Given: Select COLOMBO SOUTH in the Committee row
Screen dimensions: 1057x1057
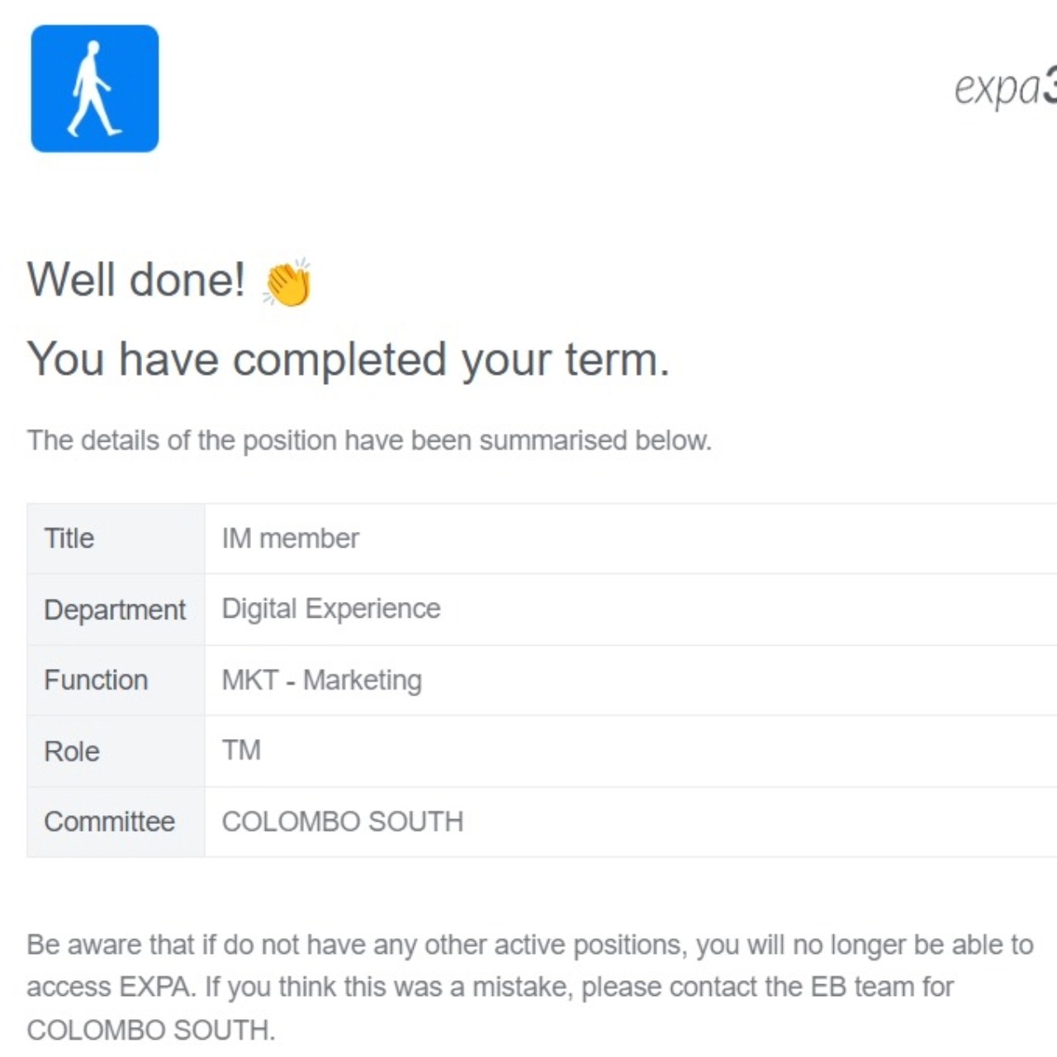Looking at the screenshot, I should click(343, 822).
